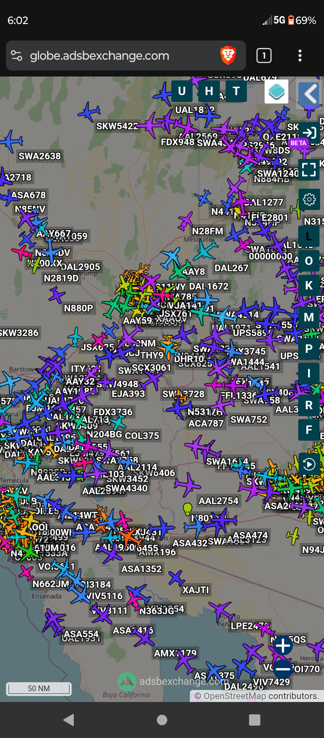Screen dimensions: 324x738
Task: Open the browser tab switcher
Action: [x=264, y=55]
